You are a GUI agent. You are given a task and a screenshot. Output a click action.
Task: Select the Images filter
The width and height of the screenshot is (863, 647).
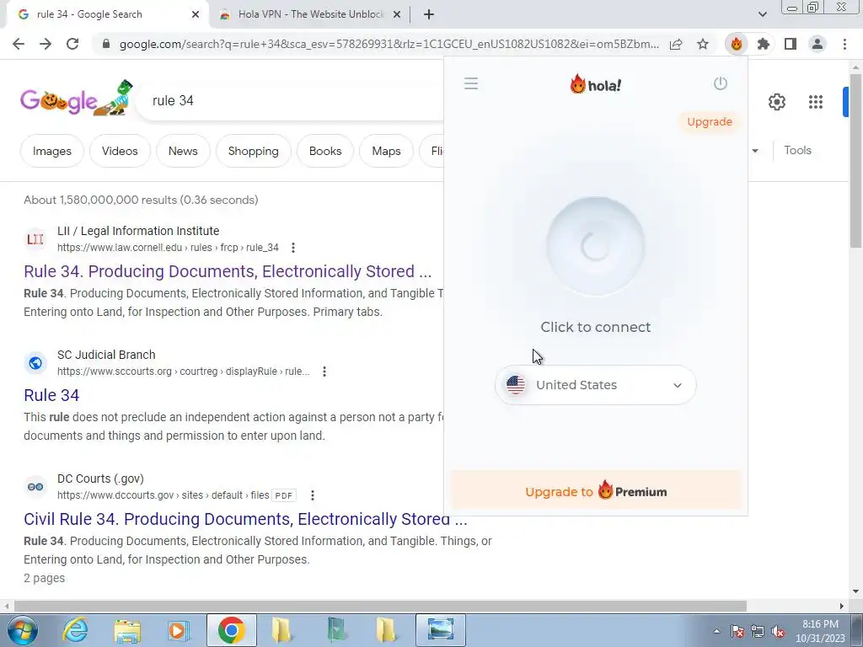click(52, 151)
